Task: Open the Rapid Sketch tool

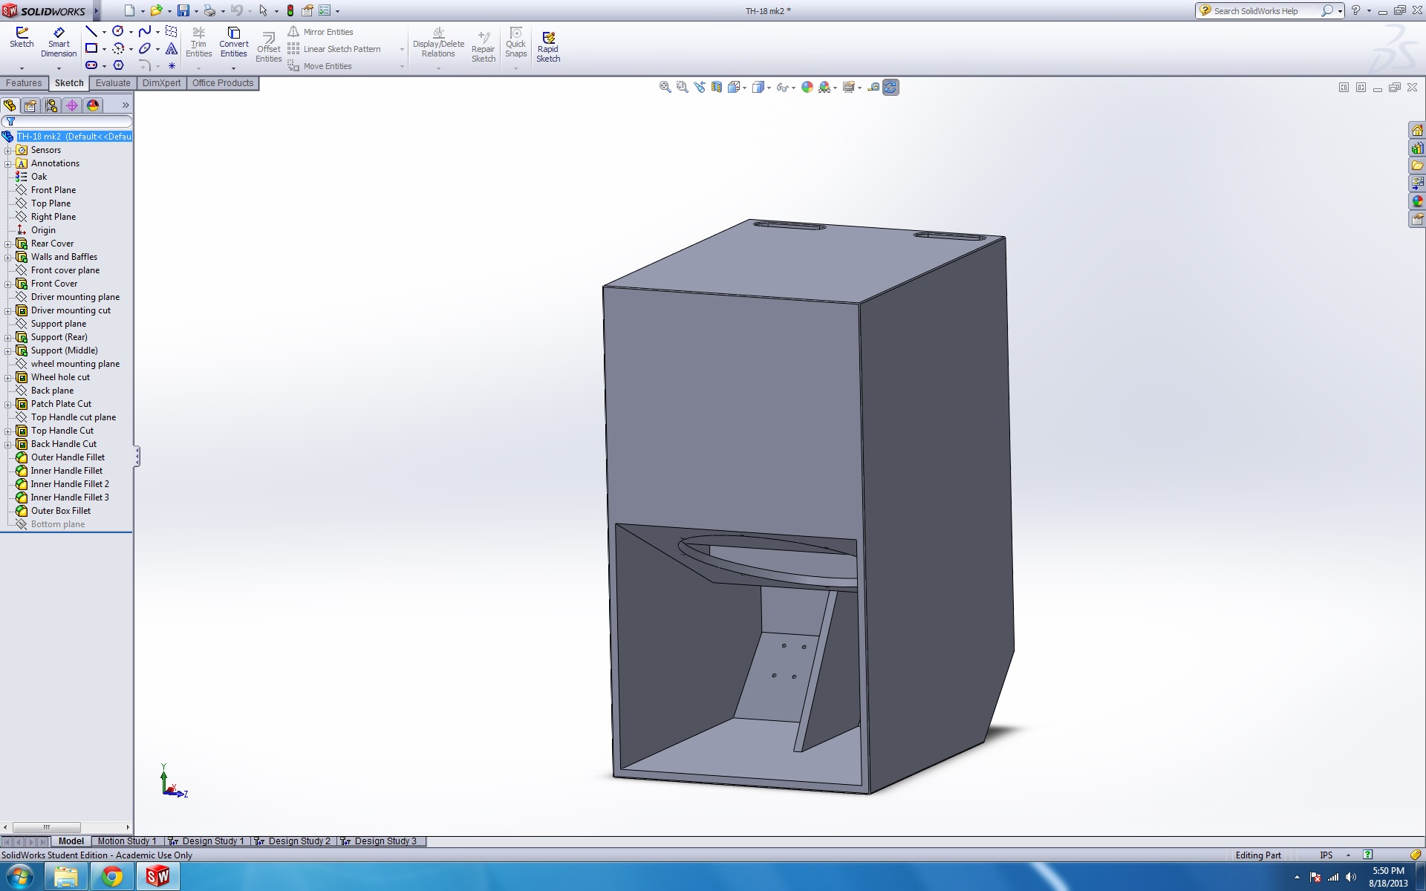Action: pos(548,47)
